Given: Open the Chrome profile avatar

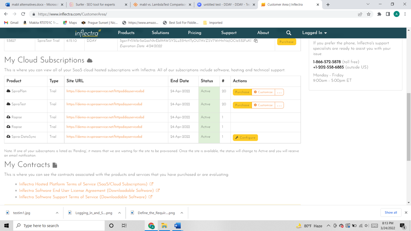Looking at the screenshot, I should click(x=396, y=14).
